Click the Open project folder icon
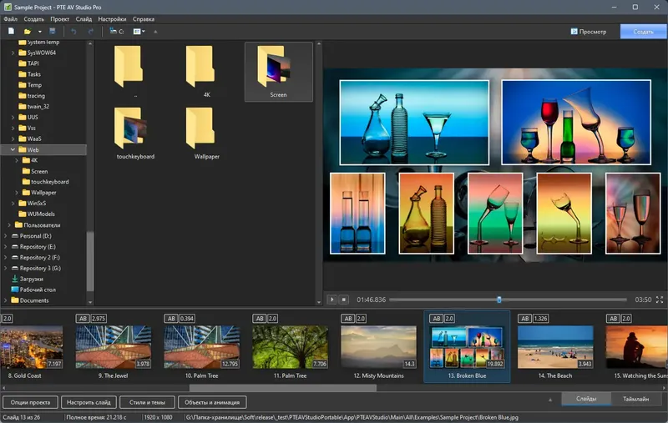668x423 pixels. (28, 32)
